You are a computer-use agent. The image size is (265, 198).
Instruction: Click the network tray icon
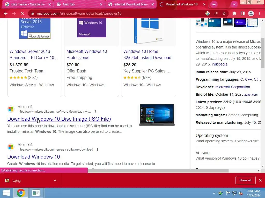coord(234,193)
